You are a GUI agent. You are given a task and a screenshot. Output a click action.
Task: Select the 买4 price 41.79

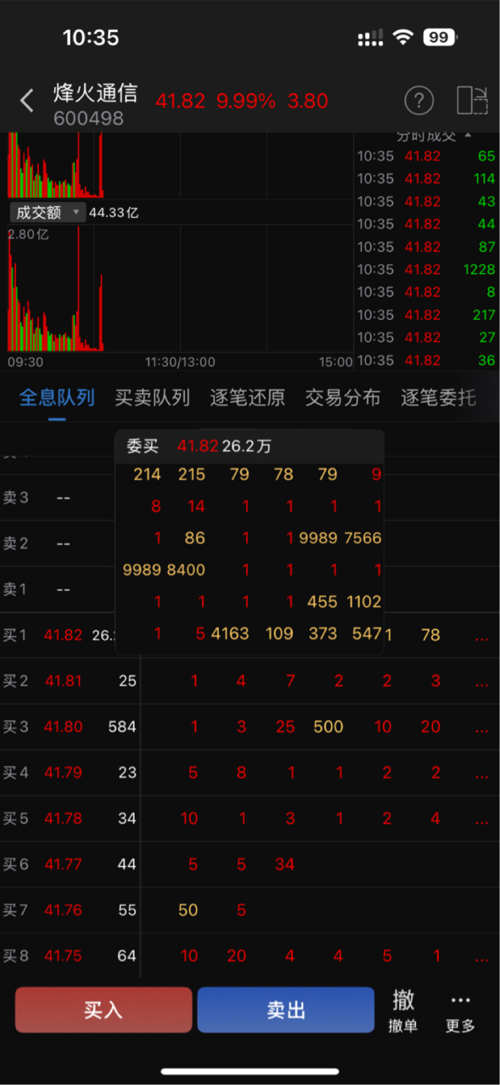tap(63, 772)
